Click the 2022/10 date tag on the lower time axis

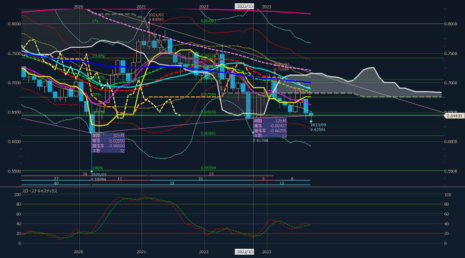(x=244, y=252)
